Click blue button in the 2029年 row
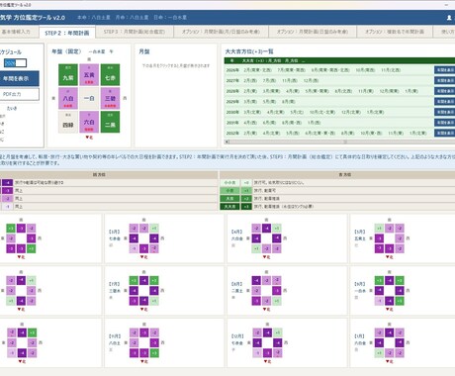Image resolution: width=455 pixels, height=376 pixels. click(444, 102)
